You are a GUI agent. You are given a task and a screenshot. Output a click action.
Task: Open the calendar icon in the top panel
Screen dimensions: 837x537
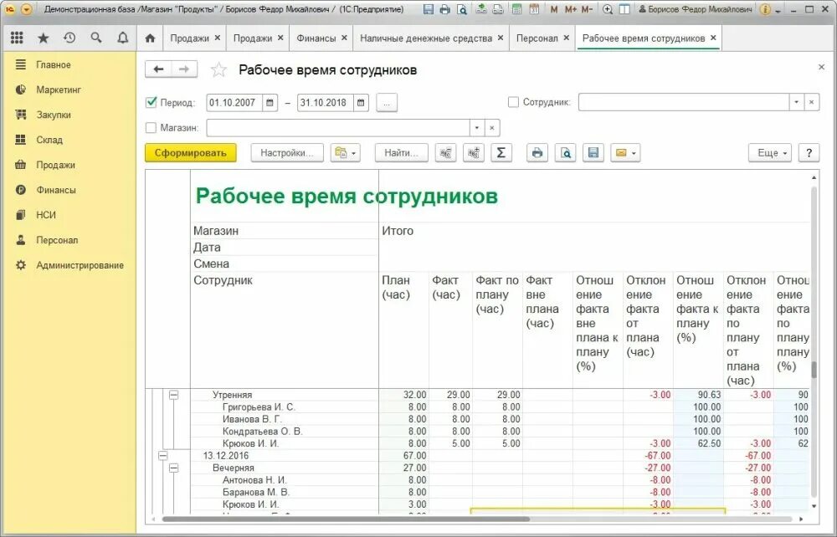[535, 9]
